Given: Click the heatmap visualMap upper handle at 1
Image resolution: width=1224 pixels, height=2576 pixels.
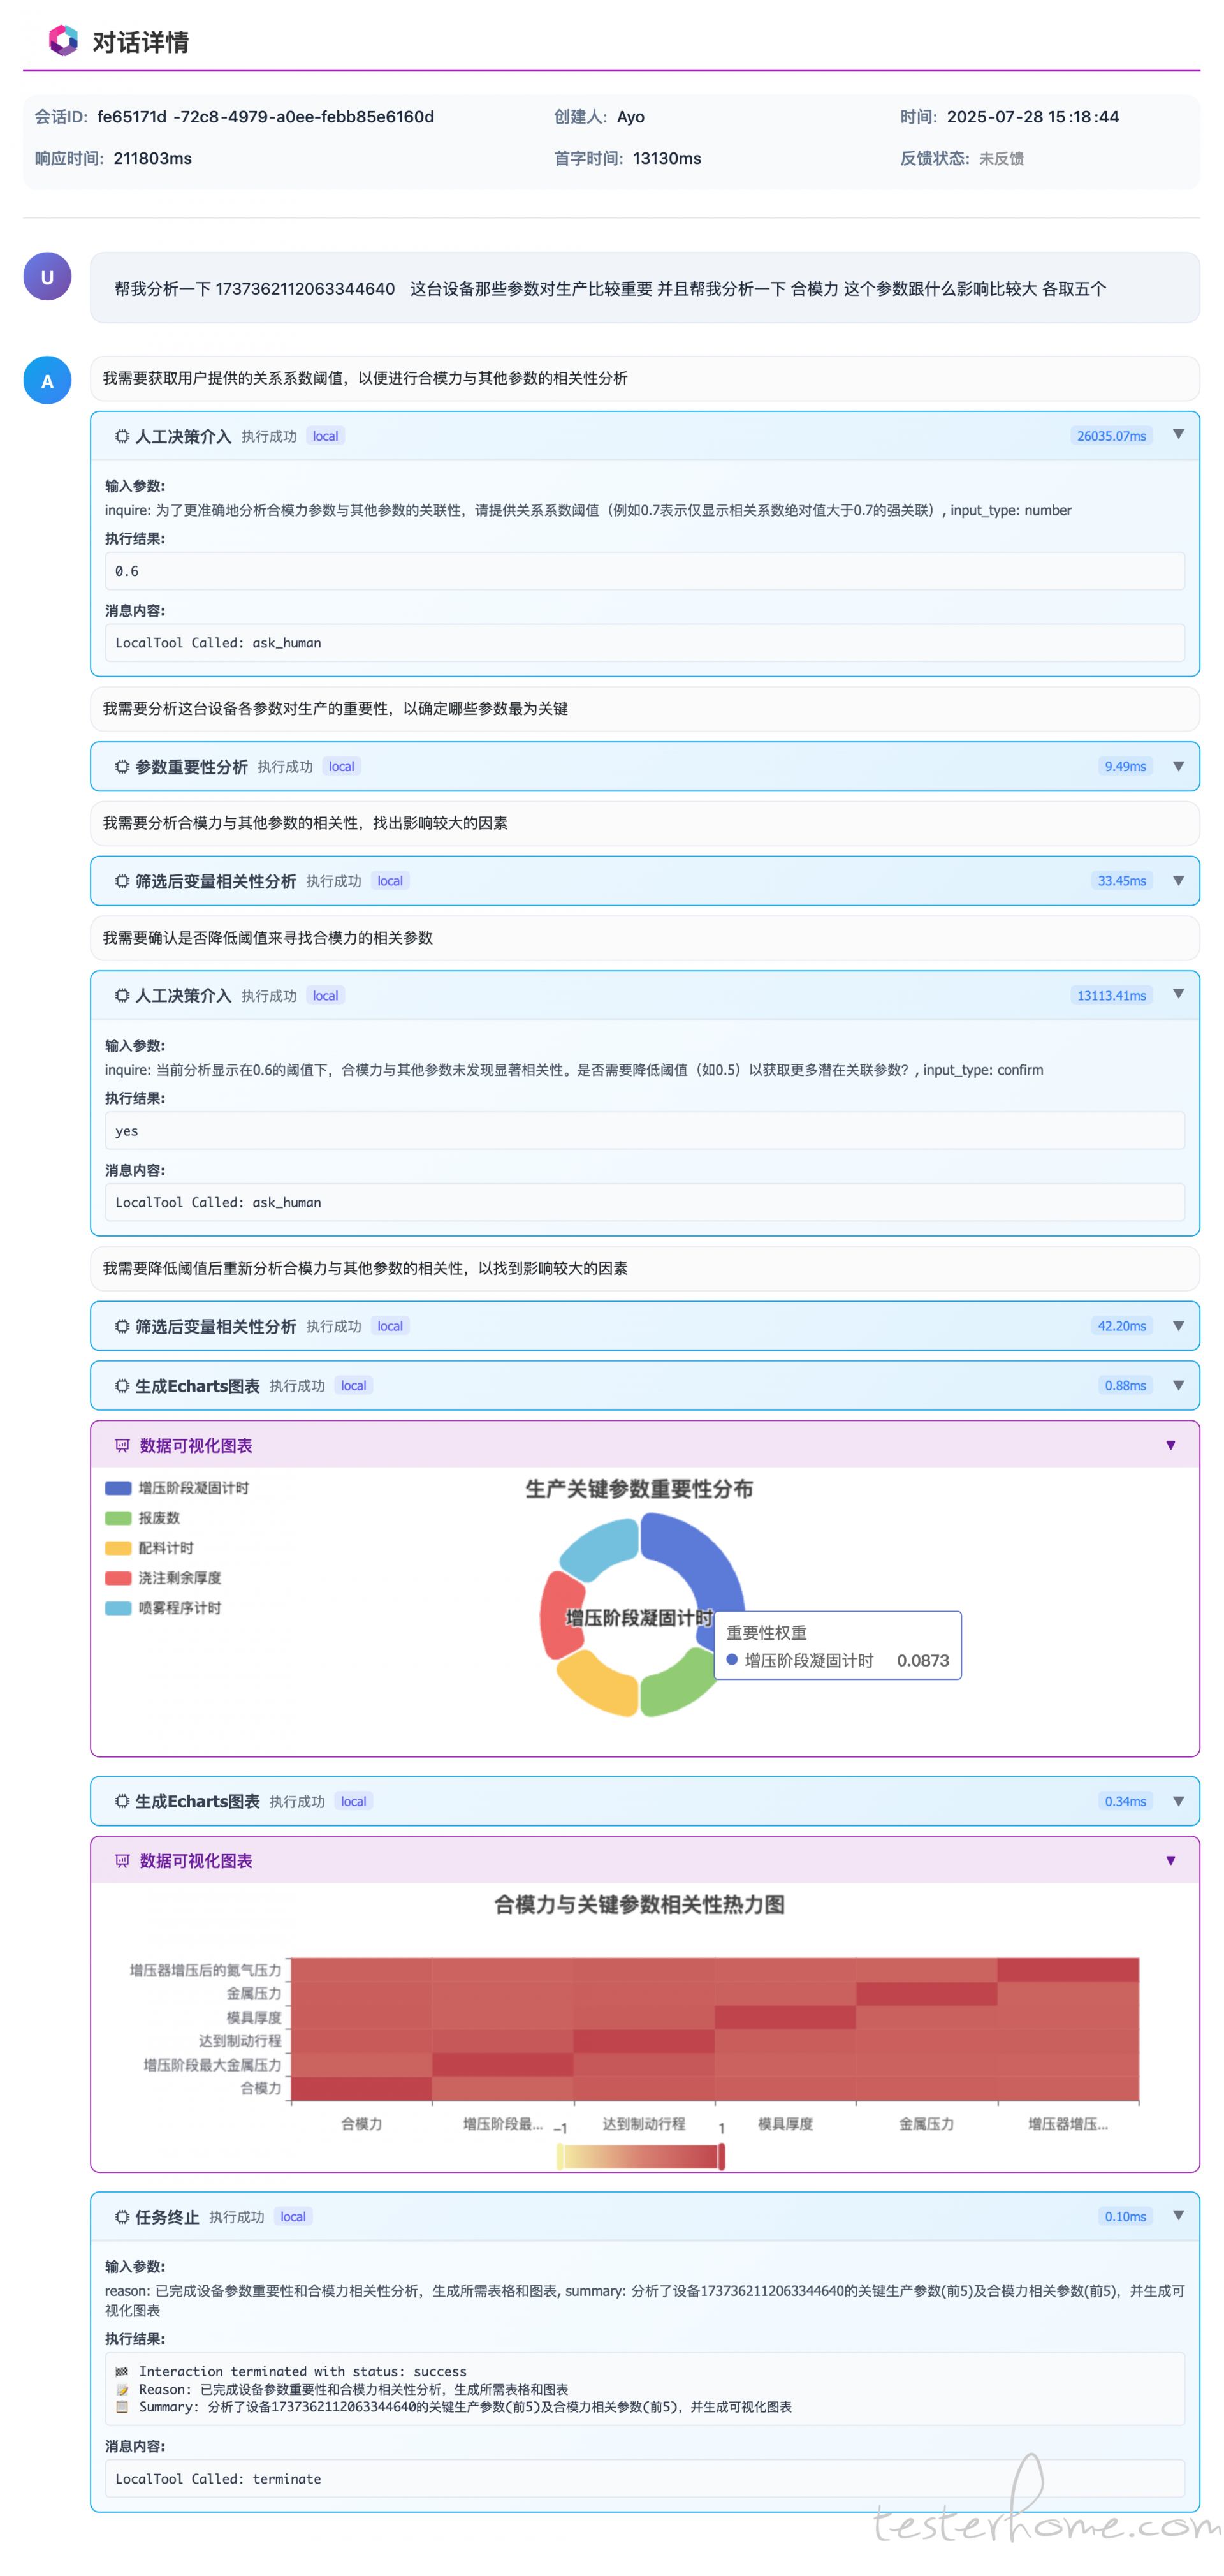Looking at the screenshot, I should 722,2157.
